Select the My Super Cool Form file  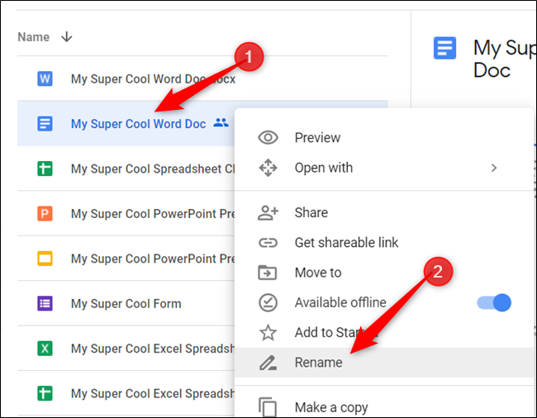[x=126, y=303]
